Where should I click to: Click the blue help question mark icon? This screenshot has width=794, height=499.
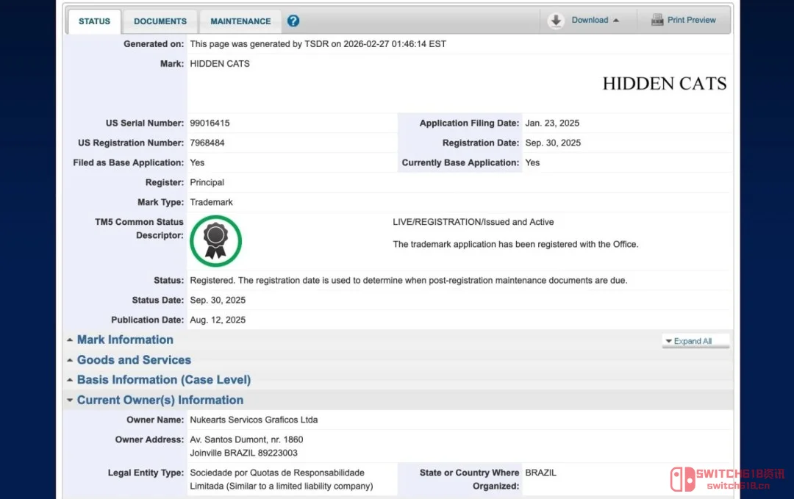(293, 21)
